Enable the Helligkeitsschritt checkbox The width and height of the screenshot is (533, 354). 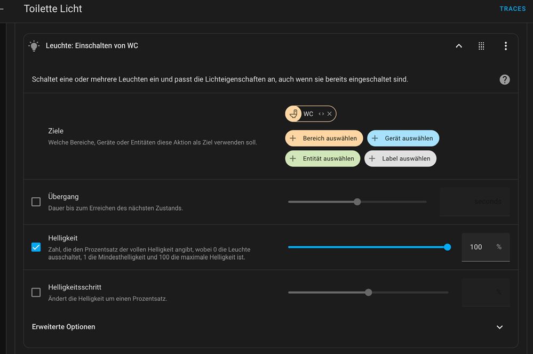click(36, 293)
